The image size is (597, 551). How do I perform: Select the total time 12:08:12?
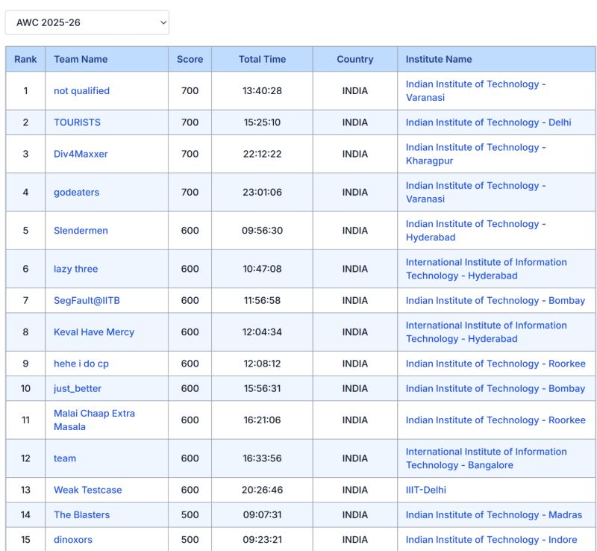263,364
